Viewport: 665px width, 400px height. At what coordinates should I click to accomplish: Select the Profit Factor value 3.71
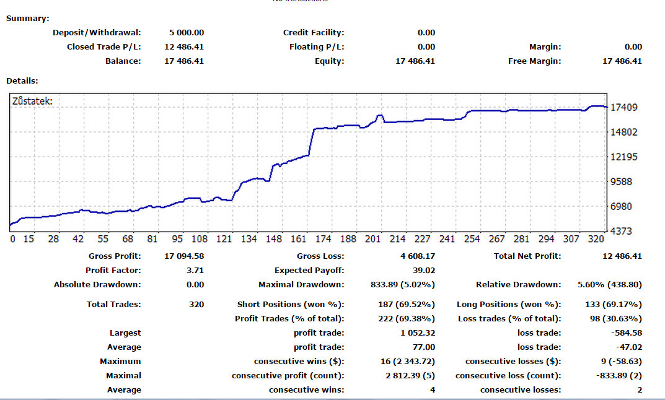click(195, 271)
